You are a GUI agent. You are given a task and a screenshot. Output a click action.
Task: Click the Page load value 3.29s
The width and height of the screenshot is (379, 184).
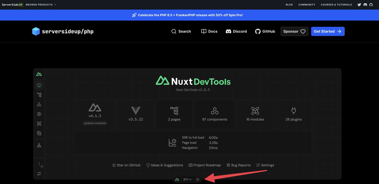(x=213, y=143)
